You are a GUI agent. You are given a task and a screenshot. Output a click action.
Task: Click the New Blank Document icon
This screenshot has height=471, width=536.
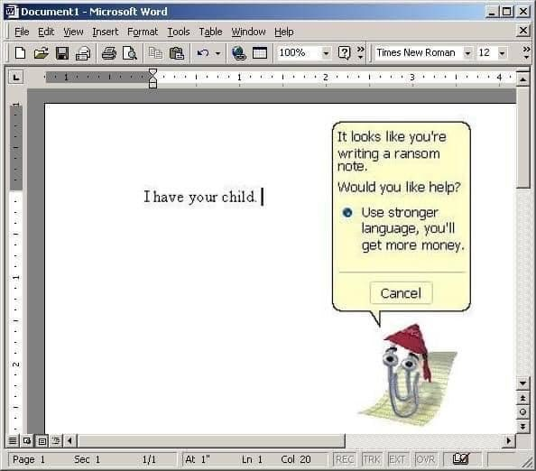[x=20, y=53]
